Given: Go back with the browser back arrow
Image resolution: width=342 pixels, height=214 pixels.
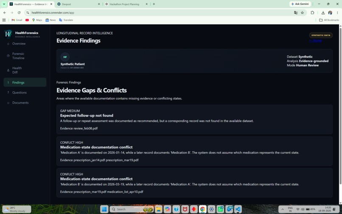Looking at the screenshot, I should click(x=5, y=13).
